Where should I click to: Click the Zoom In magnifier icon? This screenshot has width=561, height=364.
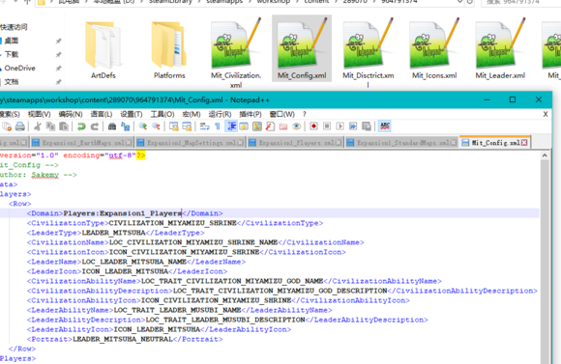[143, 126]
